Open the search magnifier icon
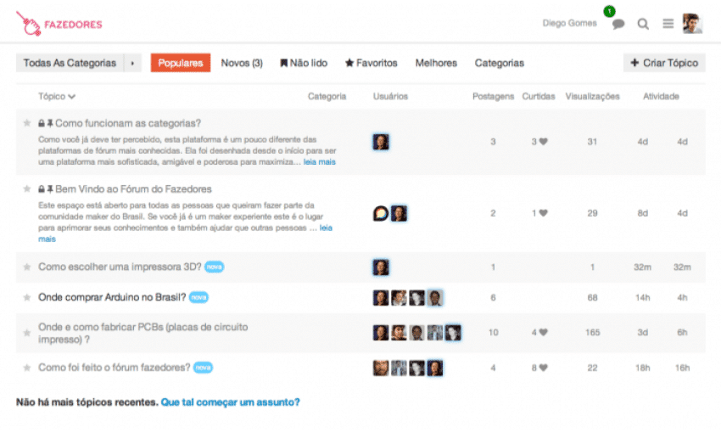The height and width of the screenshot is (433, 721). [643, 24]
